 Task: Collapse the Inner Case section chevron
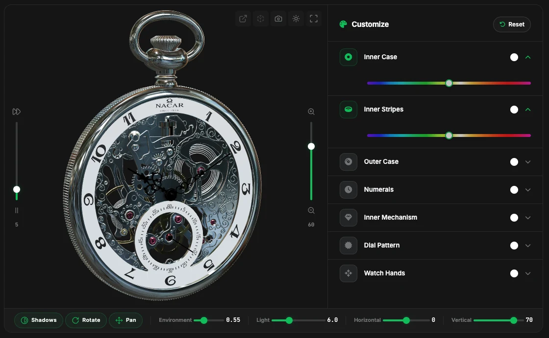[x=528, y=57]
